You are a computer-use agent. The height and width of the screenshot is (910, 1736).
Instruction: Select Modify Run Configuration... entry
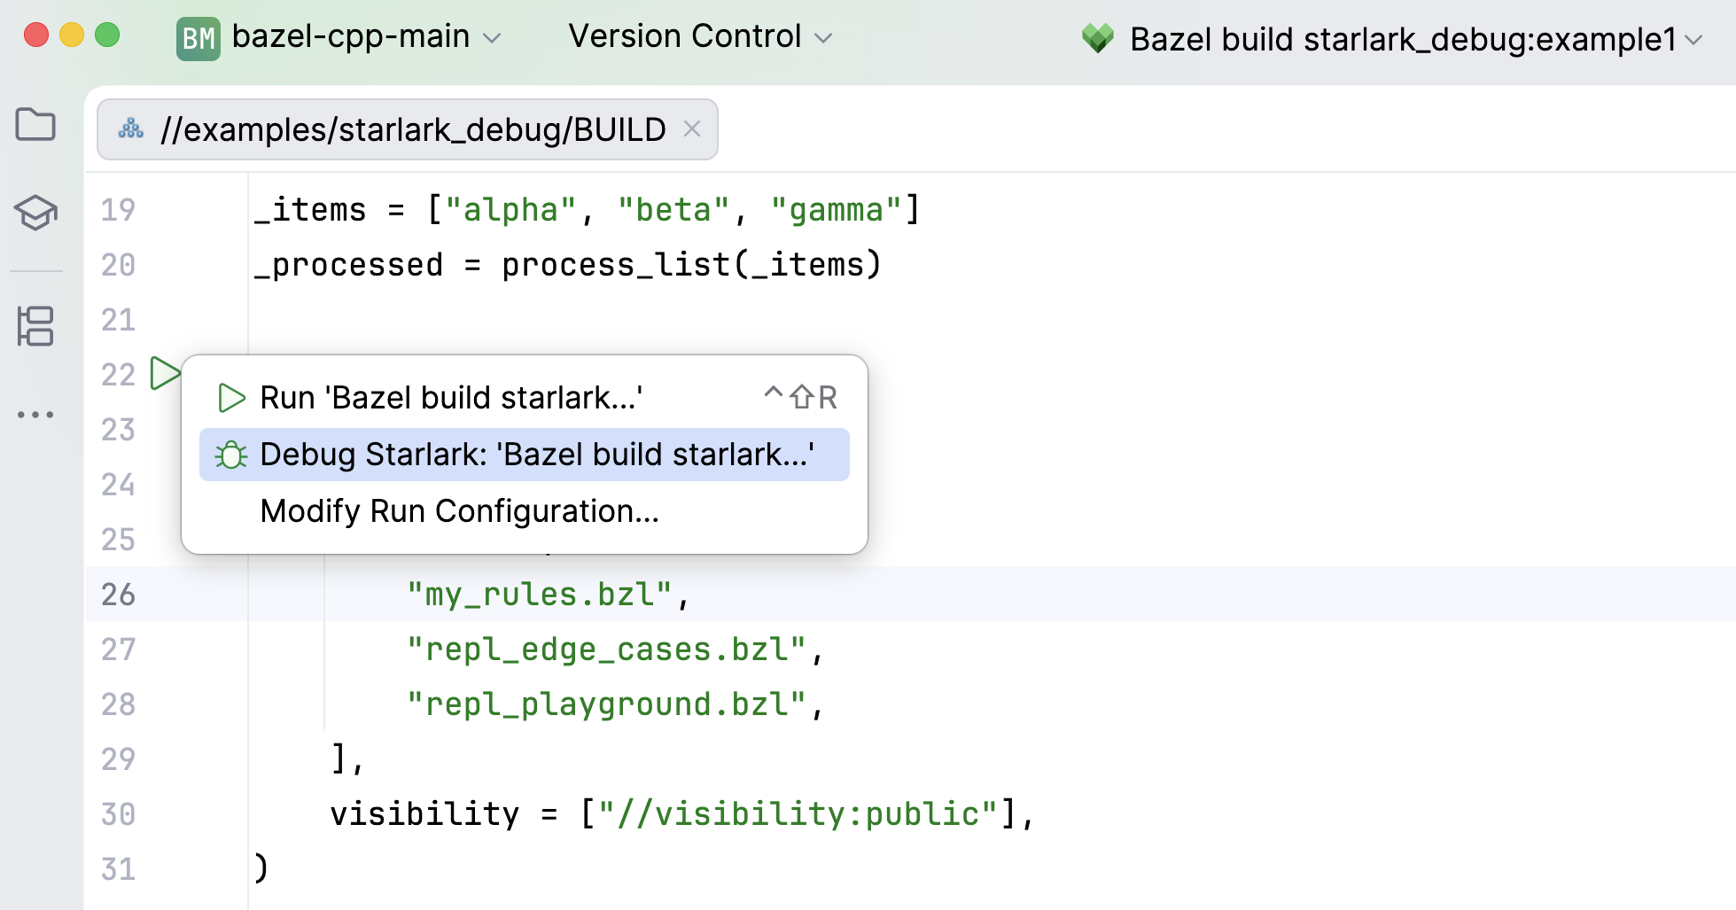[x=525, y=511]
